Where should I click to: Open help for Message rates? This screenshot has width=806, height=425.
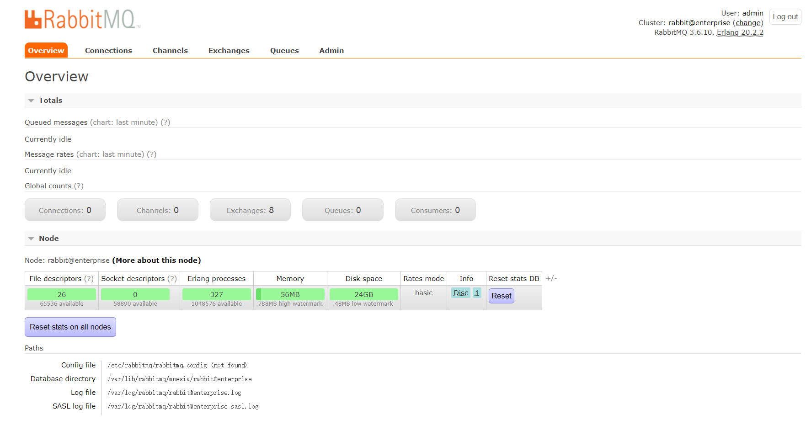(x=151, y=154)
